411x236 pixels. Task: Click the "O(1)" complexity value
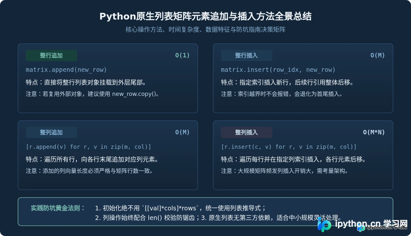tap(182, 55)
